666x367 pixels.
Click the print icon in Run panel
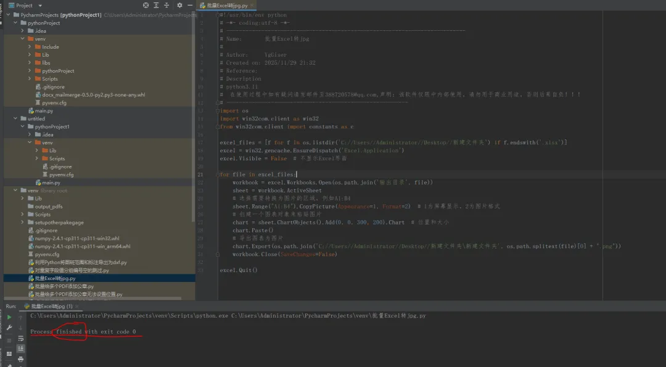click(x=21, y=358)
